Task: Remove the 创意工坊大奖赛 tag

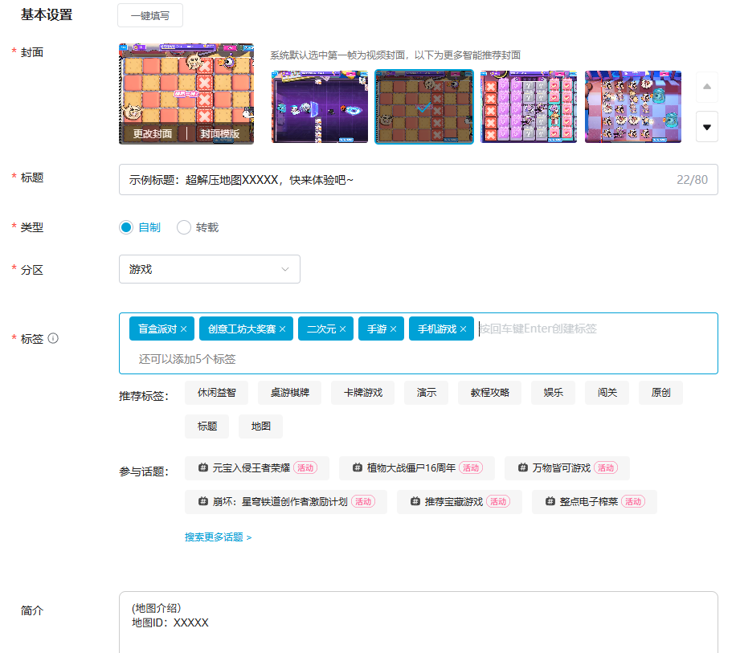Action: point(282,329)
